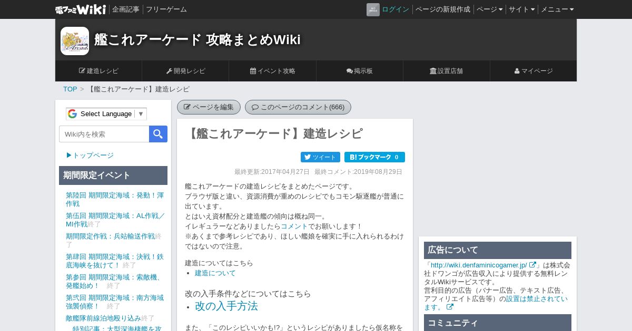Click the Google logo in Select Language
632x331 pixels.
(x=73, y=114)
